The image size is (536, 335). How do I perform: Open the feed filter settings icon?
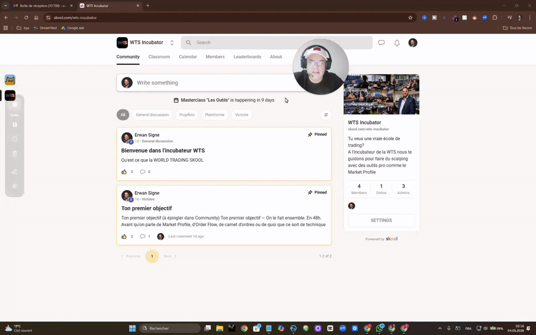pos(326,115)
